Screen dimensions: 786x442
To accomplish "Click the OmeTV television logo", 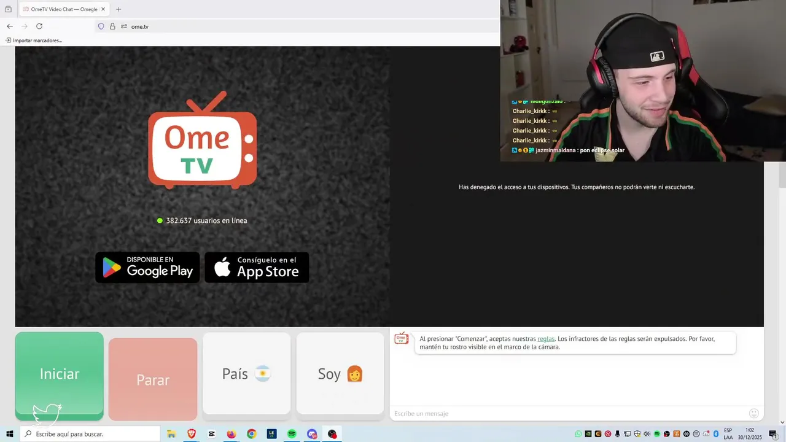I will pyautogui.click(x=202, y=140).
